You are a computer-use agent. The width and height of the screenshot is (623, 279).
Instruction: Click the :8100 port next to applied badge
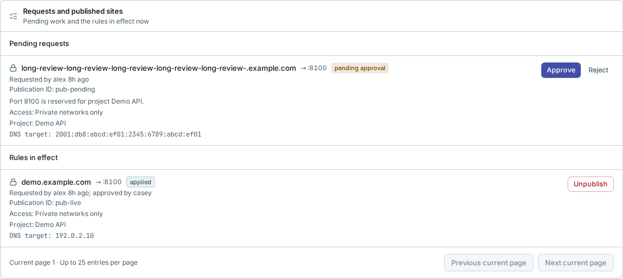tap(109, 182)
